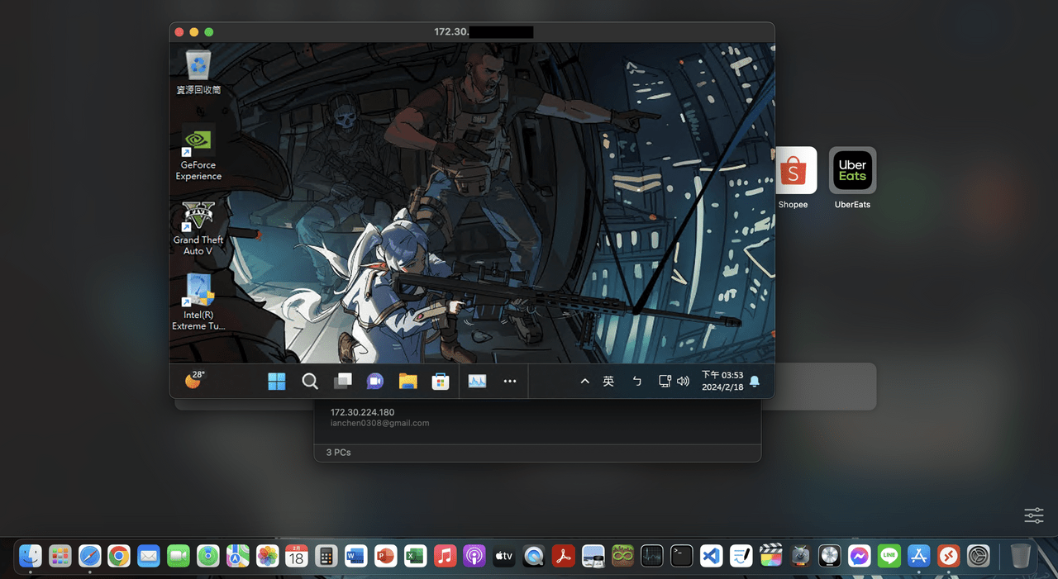
Task: Toggle the Bopomofo IME mode indicator
Action: click(636, 381)
